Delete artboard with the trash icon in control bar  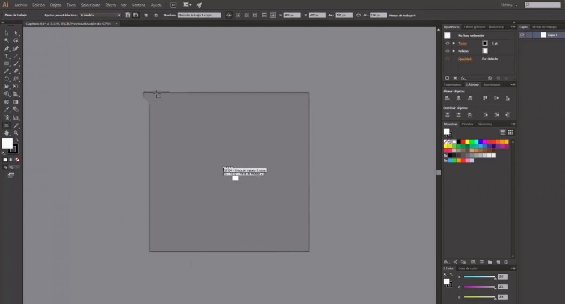155,15
